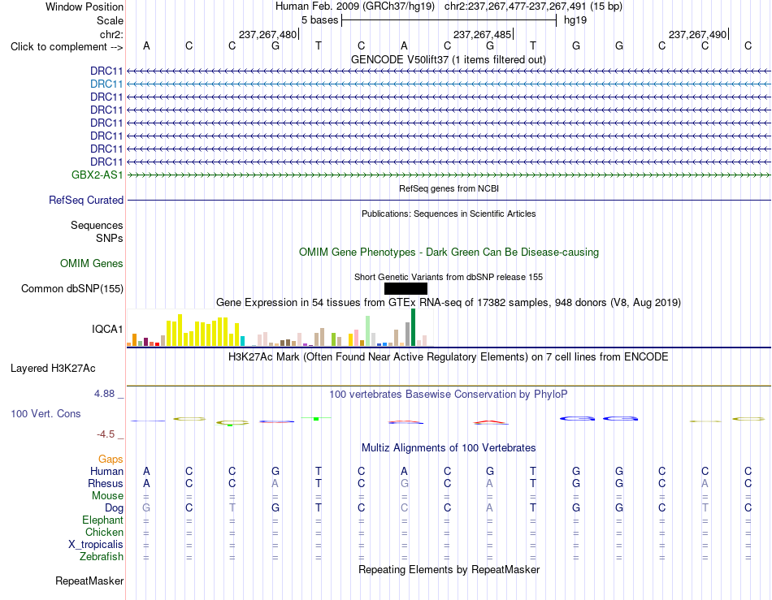Screen dimensions: 772x600
Task: Click the '5 bases' scale bar label
Action: [320, 20]
